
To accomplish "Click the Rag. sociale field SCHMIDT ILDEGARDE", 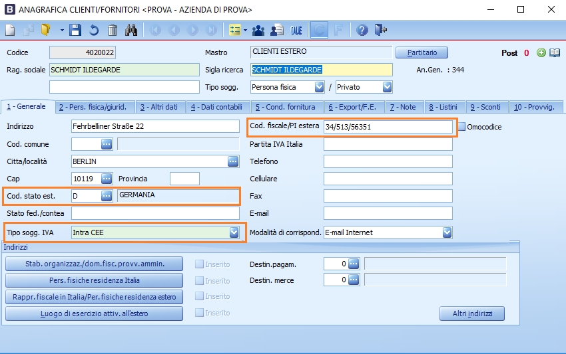I will [x=124, y=70].
